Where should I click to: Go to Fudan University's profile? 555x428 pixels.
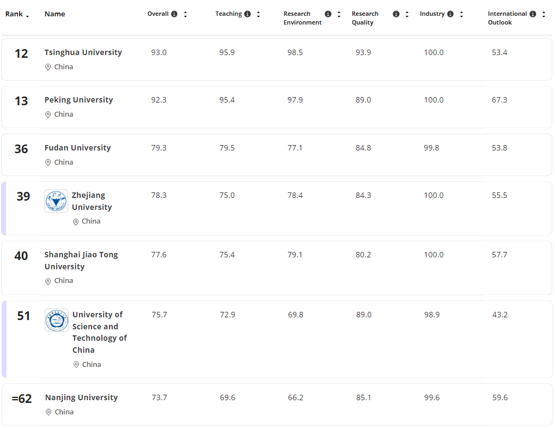[x=77, y=148]
